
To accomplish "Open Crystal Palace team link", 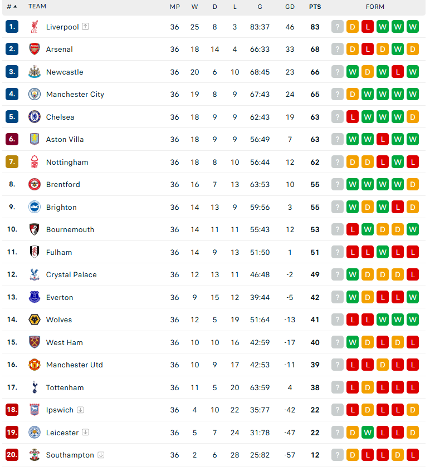I will [71, 274].
